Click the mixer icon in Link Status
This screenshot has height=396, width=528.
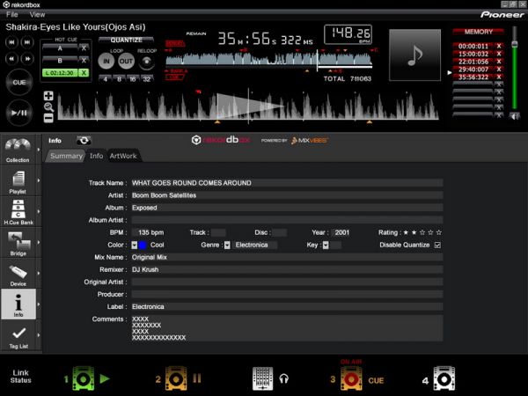pyautogui.click(x=262, y=378)
